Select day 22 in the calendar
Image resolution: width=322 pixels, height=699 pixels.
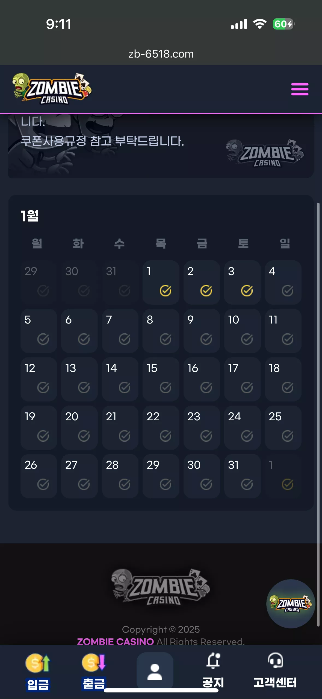[x=161, y=427]
